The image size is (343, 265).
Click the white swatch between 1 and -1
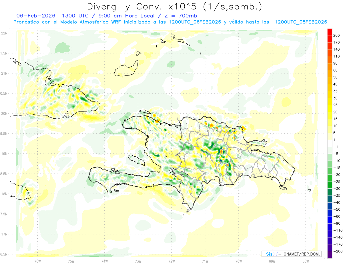point(330,143)
